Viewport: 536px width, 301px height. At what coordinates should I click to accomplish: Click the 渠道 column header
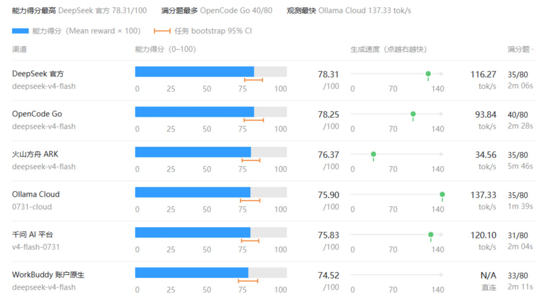[20, 49]
